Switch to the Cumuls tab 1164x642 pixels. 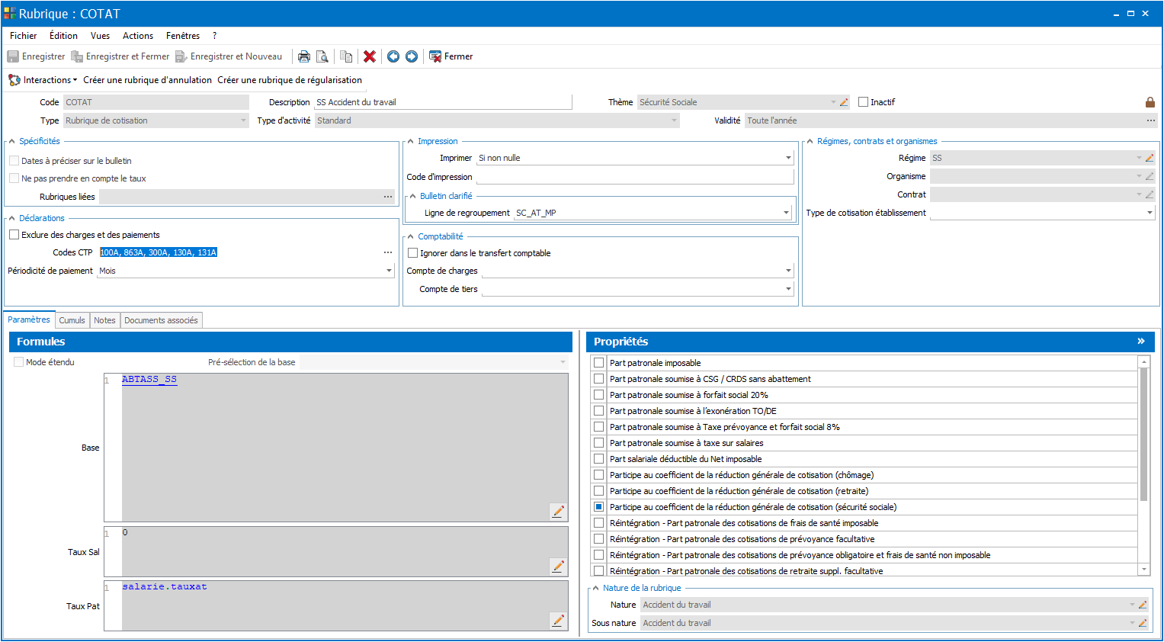[72, 320]
